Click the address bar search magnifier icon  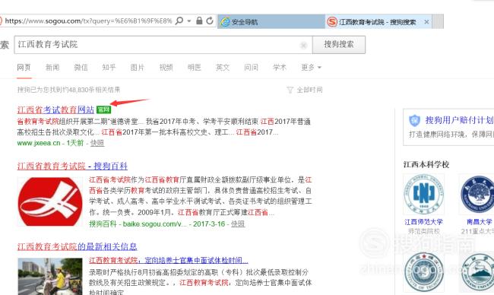179,21
